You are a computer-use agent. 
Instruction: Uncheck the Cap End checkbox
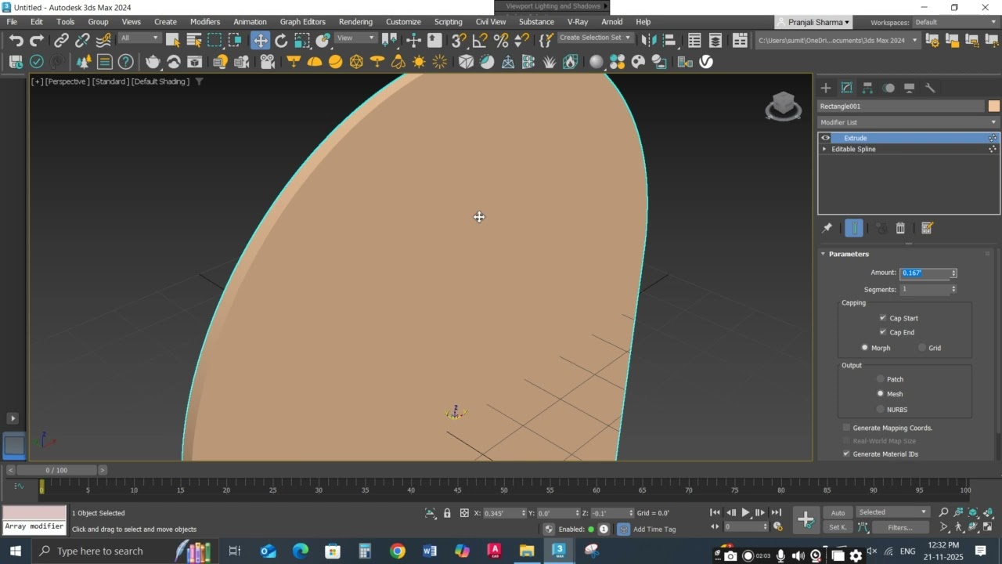point(883,332)
